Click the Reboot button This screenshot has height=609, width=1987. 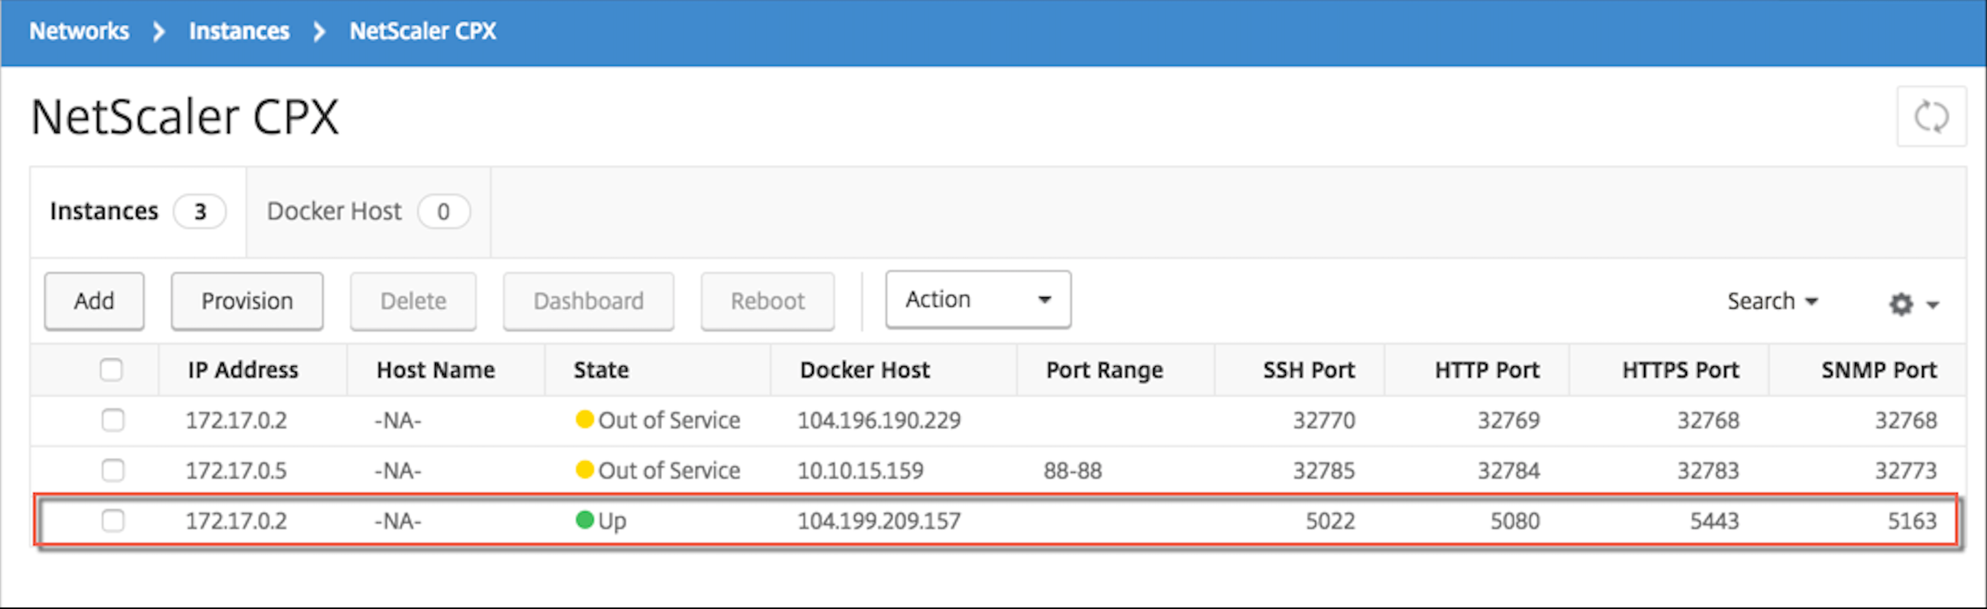click(768, 300)
